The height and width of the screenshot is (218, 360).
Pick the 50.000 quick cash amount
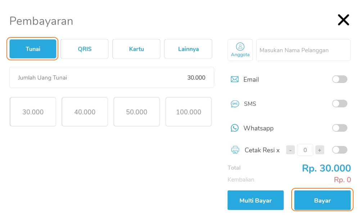(x=136, y=112)
